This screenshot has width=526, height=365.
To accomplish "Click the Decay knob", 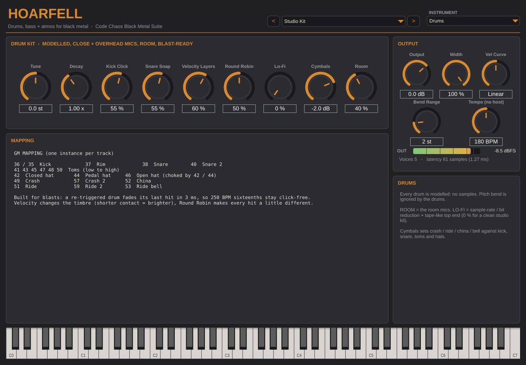I will click(76, 87).
